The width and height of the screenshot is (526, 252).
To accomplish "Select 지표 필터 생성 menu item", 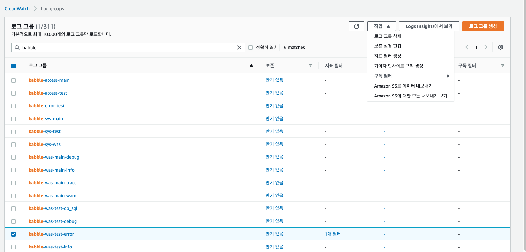I will (x=411, y=56).
